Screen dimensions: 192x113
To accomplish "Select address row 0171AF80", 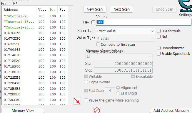I will click(35, 66).
